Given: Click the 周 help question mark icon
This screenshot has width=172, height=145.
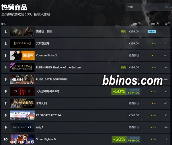Looking at the screenshot, I should tap(169, 24).
